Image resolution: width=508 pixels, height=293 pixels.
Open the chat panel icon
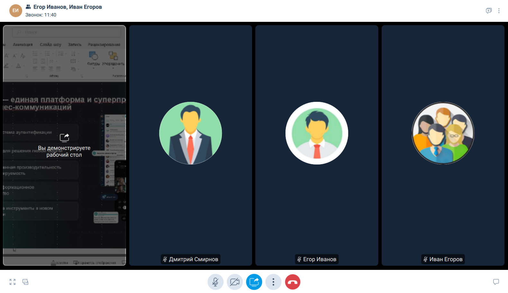(496, 282)
